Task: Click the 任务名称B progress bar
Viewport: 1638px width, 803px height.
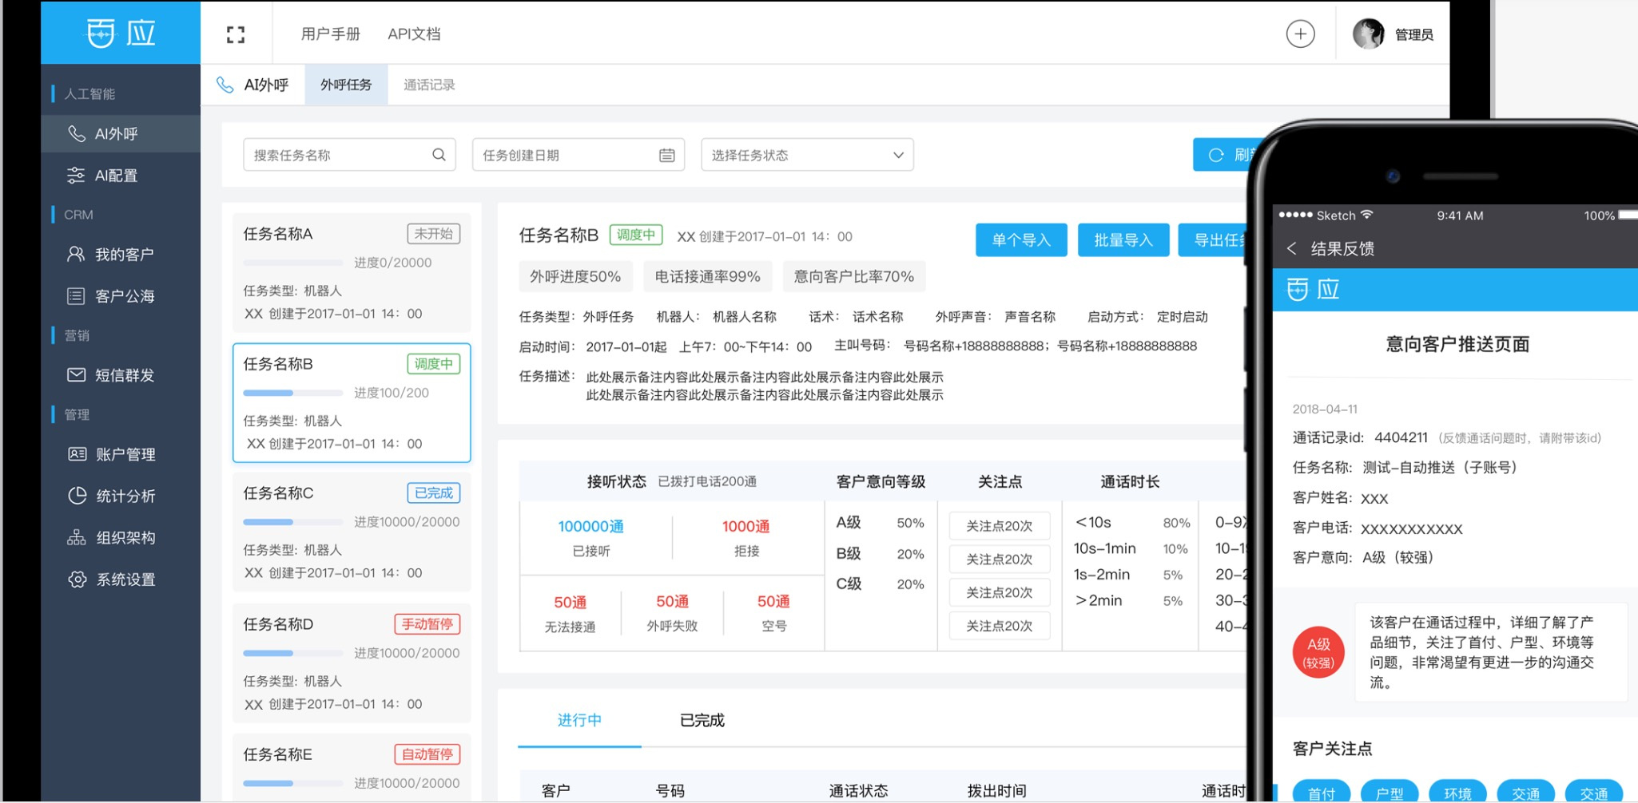Action: coord(292,393)
